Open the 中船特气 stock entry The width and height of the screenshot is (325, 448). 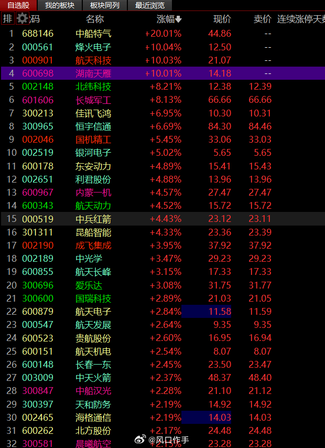click(93, 34)
